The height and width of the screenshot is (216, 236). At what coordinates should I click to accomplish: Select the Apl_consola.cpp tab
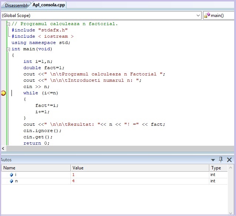click(x=49, y=5)
